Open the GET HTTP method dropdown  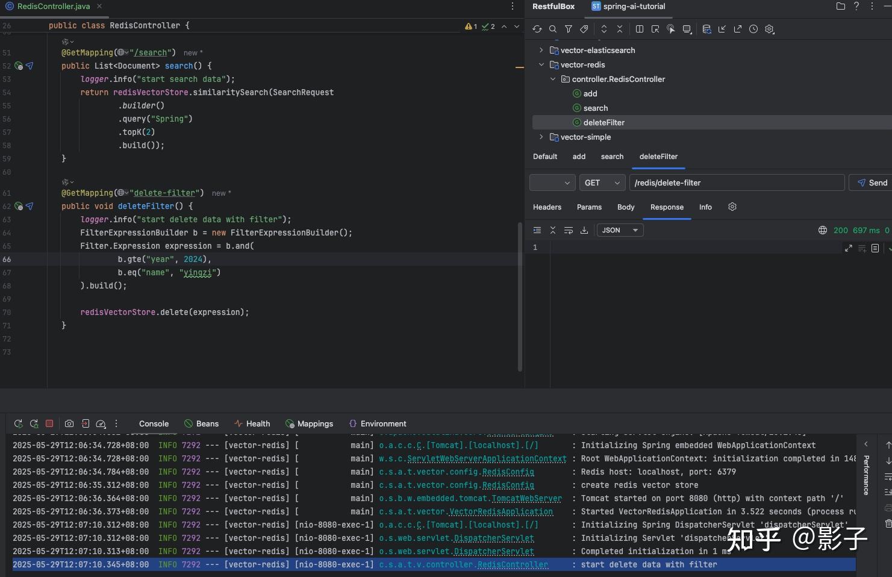pos(602,182)
